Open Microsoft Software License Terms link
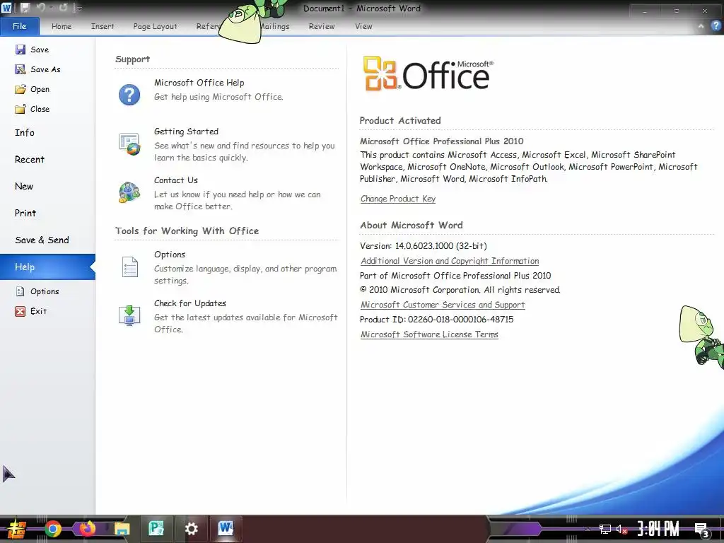This screenshot has width=724, height=543. pyautogui.click(x=429, y=334)
